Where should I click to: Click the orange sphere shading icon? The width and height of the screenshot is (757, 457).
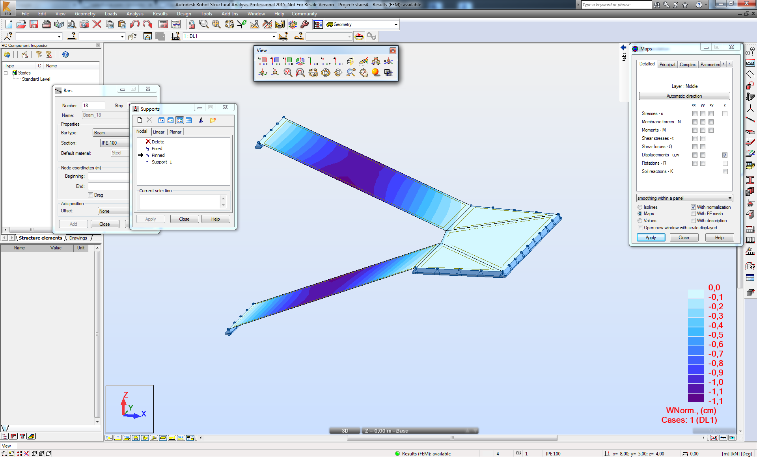(376, 72)
